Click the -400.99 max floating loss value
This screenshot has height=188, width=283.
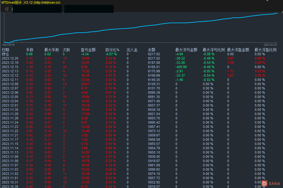pos(181,67)
